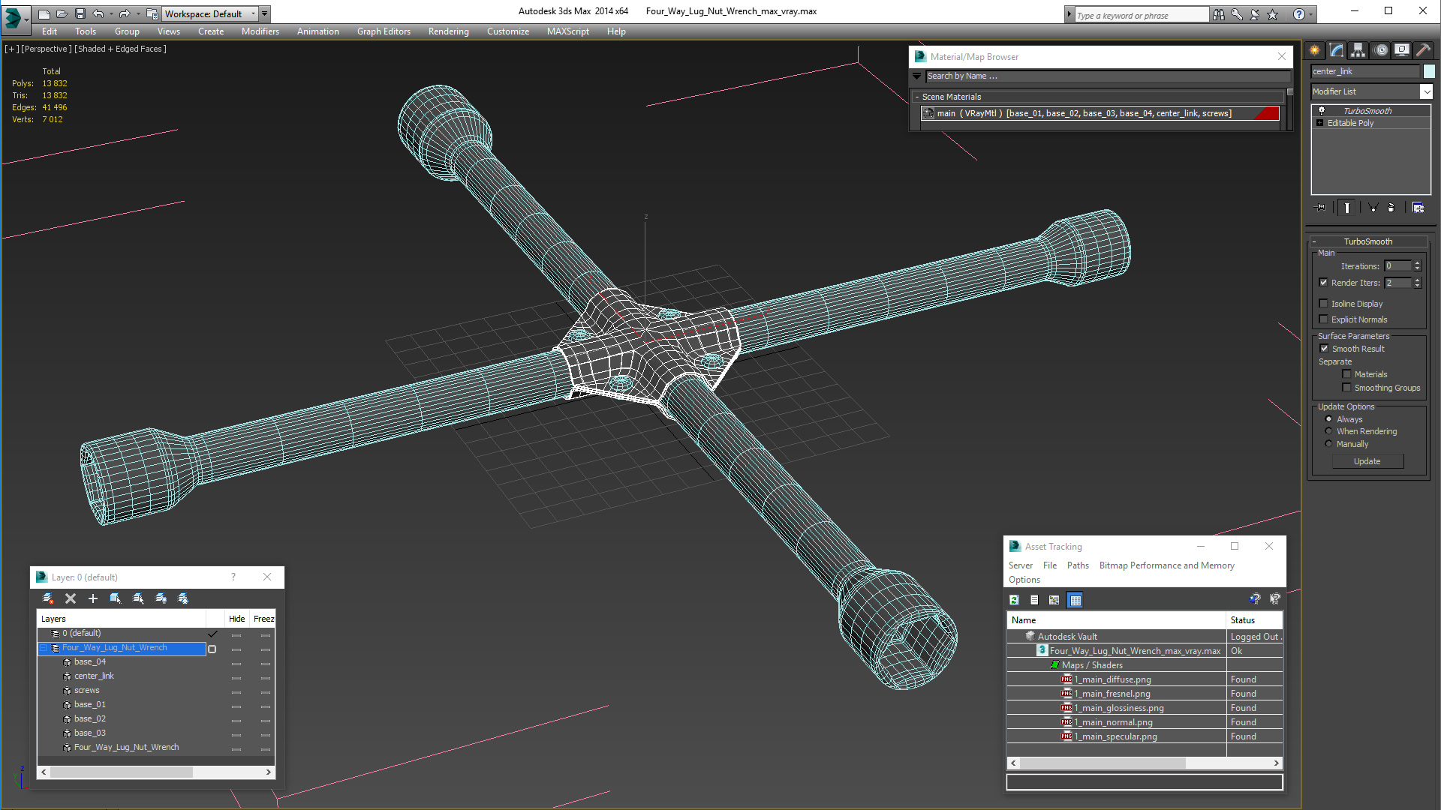Open the Modifiers menu in menu bar

click(259, 31)
